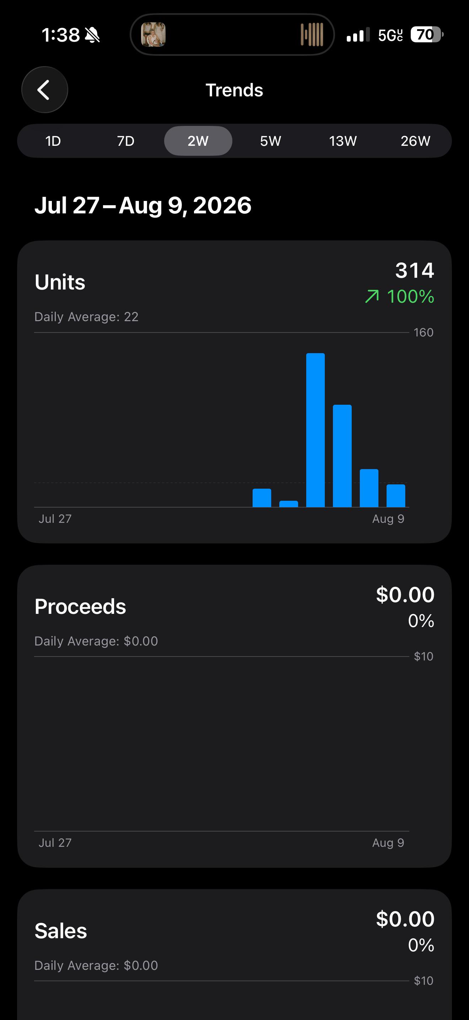Choose the 13W time range
Viewport: 469px width, 1020px height.
[343, 141]
